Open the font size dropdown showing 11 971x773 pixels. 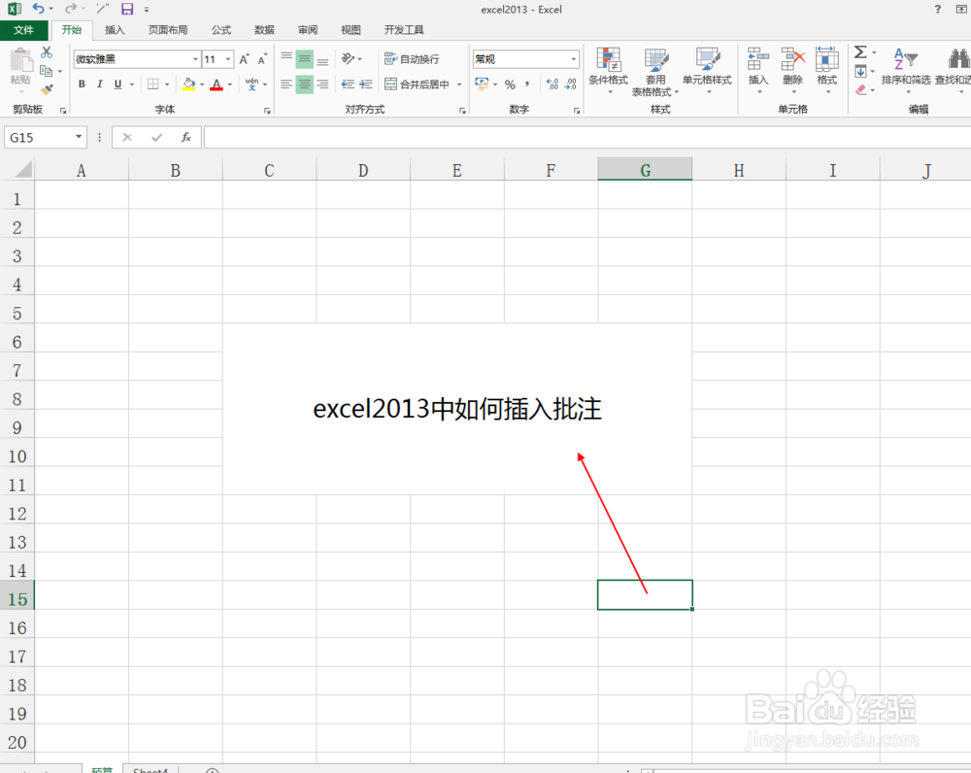(228, 59)
